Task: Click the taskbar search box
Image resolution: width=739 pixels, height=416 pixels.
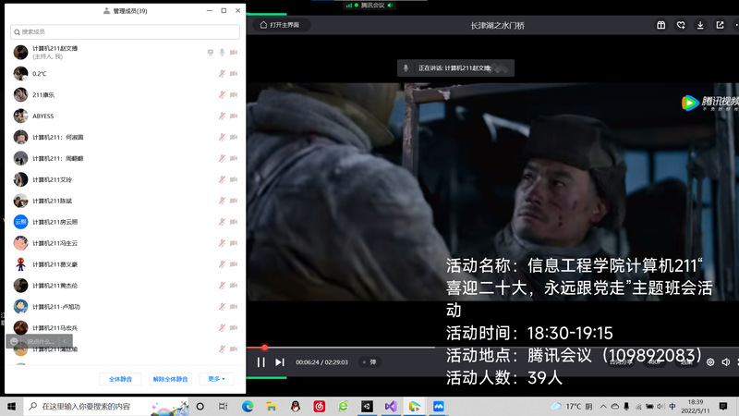Action: coord(106,406)
